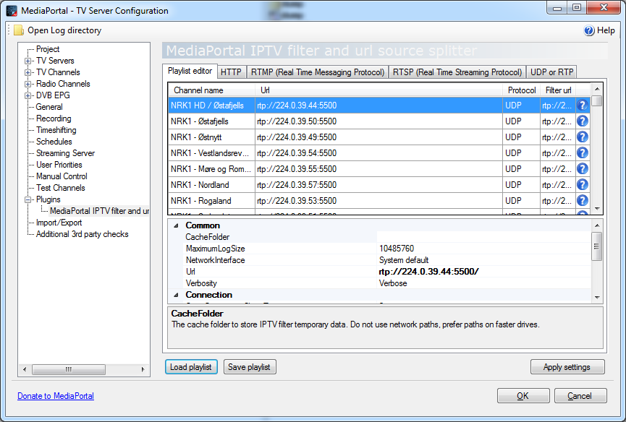626x422 pixels.
Task: Click help icon in NRK1 - Vestlandsrev row
Action: coord(583,153)
